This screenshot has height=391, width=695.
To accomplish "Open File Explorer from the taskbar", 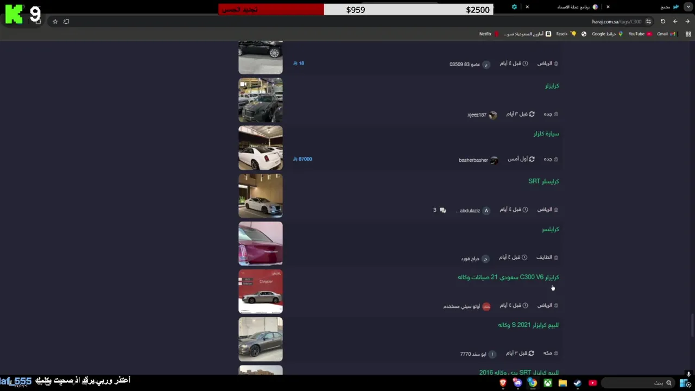I will tap(563, 383).
